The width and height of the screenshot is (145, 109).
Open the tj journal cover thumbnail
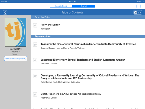pyautogui.click(x=15, y=32)
